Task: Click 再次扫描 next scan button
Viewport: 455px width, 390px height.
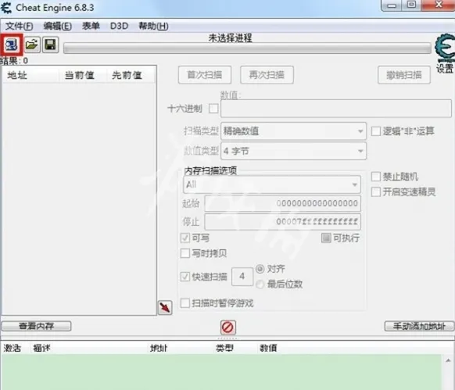Action: (267, 75)
